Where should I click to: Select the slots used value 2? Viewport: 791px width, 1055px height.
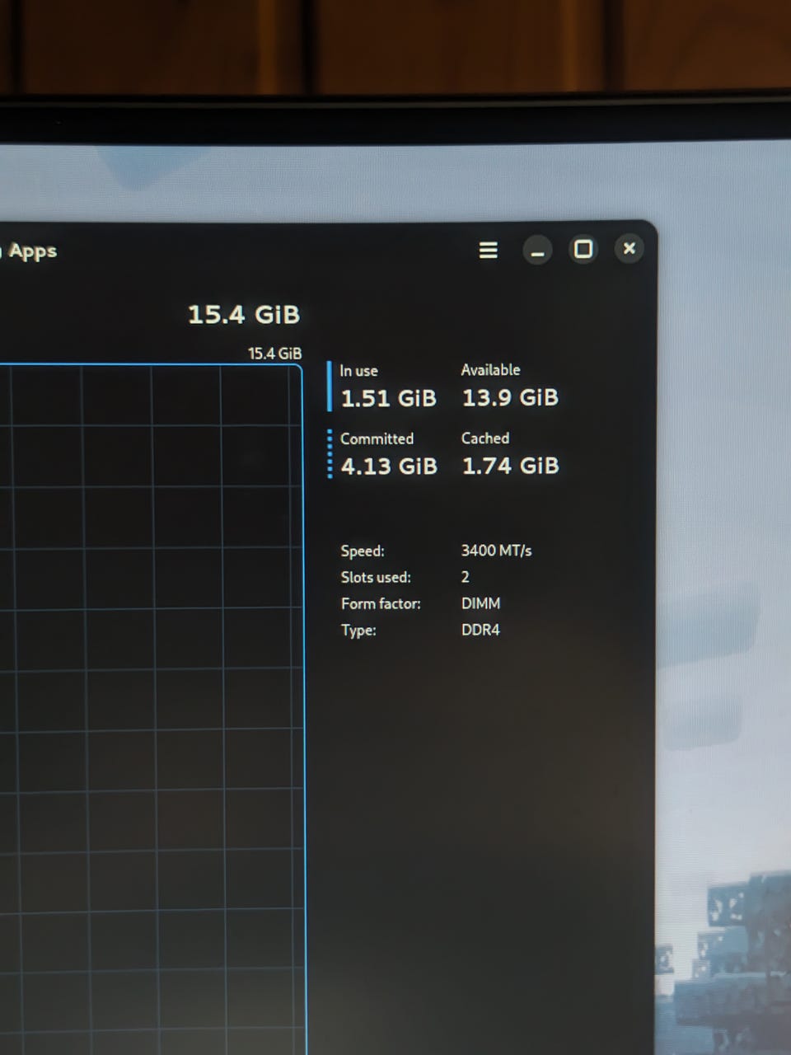[x=466, y=577]
